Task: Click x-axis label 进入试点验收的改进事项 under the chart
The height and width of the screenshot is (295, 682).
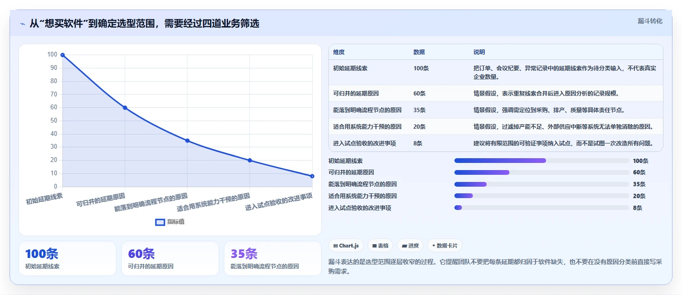Action: coord(279,201)
